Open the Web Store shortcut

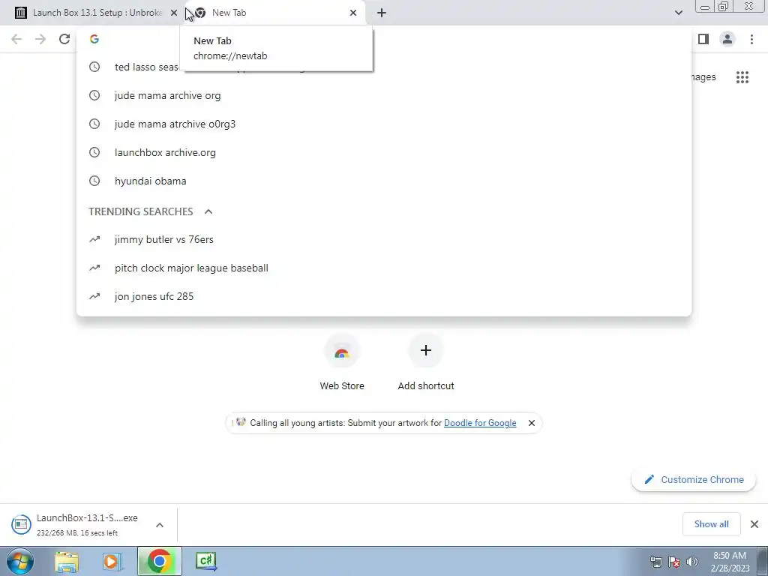tap(342, 362)
